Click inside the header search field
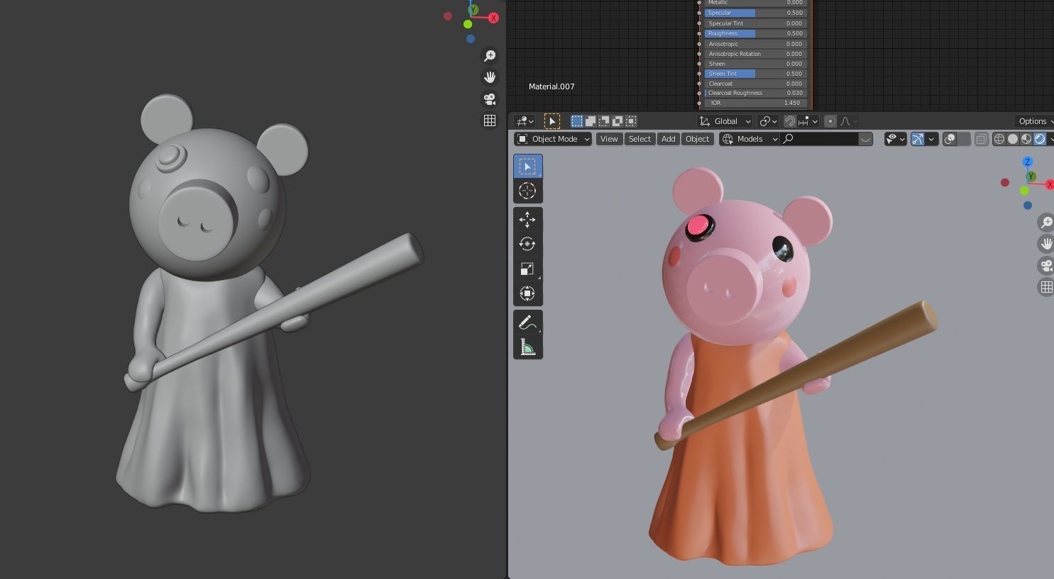The height and width of the screenshot is (579, 1054). [820, 139]
